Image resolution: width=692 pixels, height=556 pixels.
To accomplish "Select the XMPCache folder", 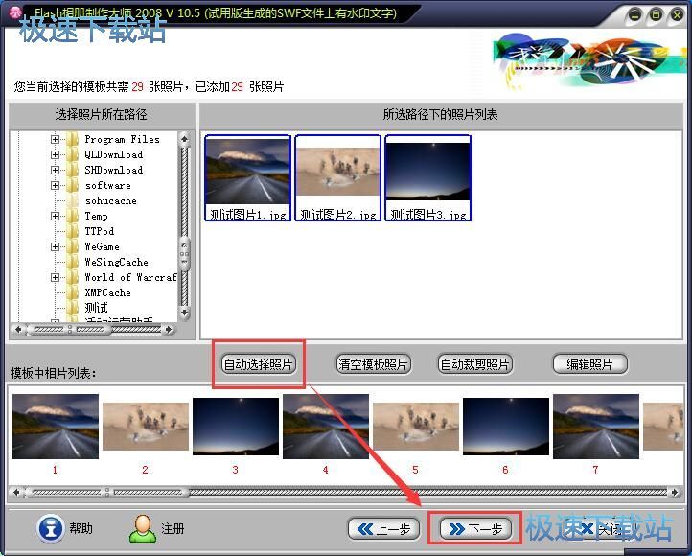I will coord(107,293).
